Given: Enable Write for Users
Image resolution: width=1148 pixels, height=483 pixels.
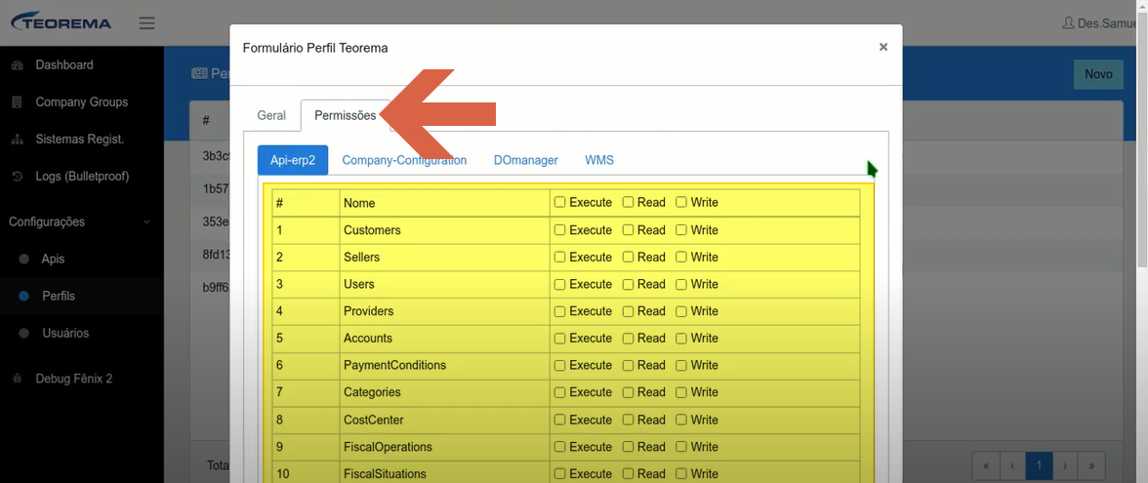Looking at the screenshot, I should 681,284.
